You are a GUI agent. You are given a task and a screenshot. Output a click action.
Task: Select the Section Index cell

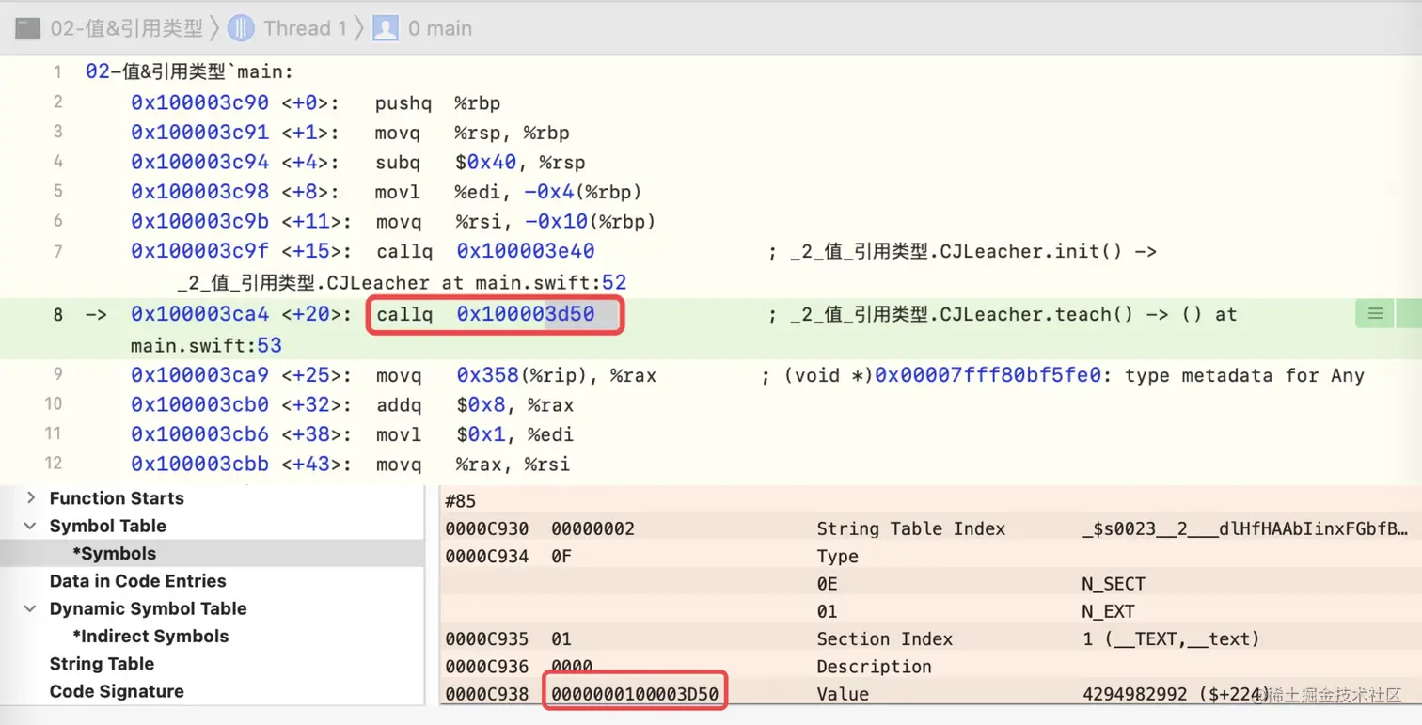(x=884, y=638)
